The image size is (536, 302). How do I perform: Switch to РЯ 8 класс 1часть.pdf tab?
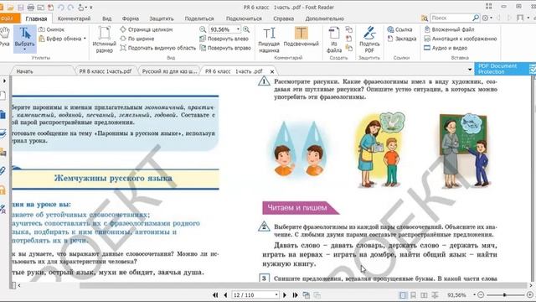[x=106, y=71]
